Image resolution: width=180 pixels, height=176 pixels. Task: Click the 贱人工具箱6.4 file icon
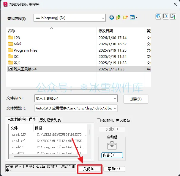point(11,69)
